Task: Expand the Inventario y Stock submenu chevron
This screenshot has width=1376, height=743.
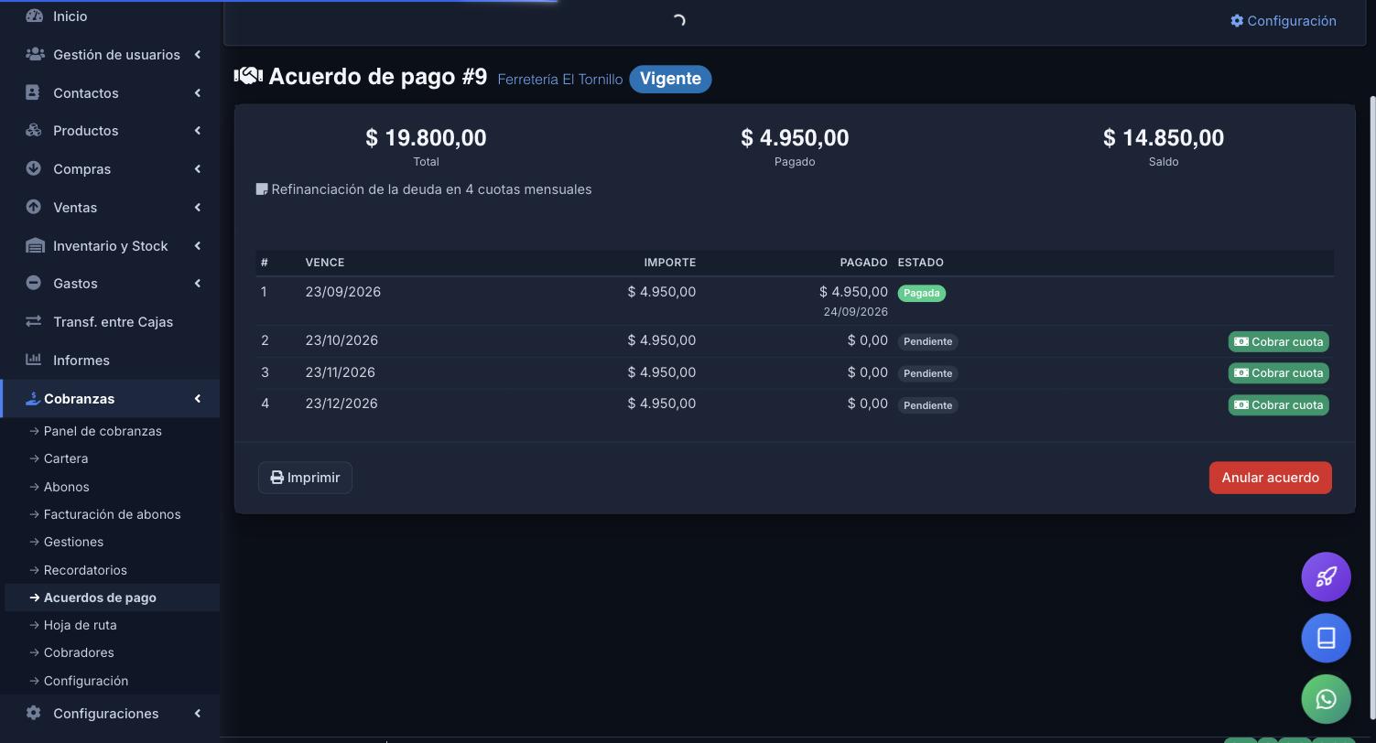Action: 197,245
